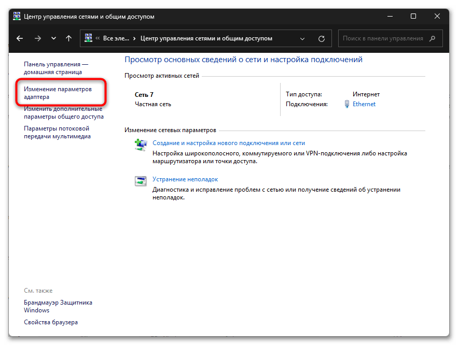The width and height of the screenshot is (458, 345).
Task: Go up one level with up arrow
Action: 68,38
